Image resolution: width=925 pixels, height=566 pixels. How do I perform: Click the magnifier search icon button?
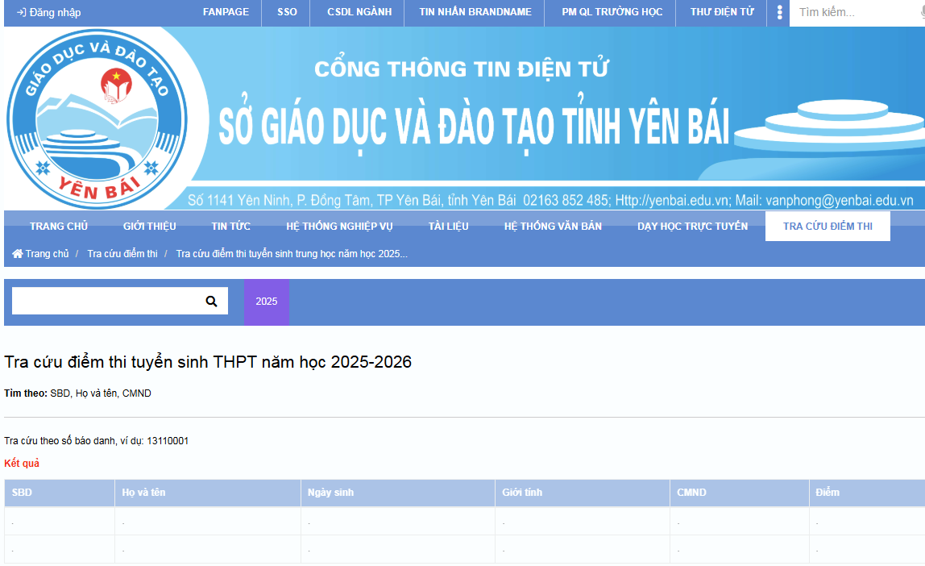(x=211, y=301)
